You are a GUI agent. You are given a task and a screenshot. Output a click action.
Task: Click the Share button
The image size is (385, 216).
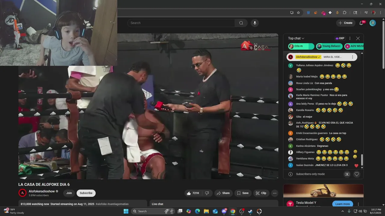pyautogui.click(x=223, y=193)
